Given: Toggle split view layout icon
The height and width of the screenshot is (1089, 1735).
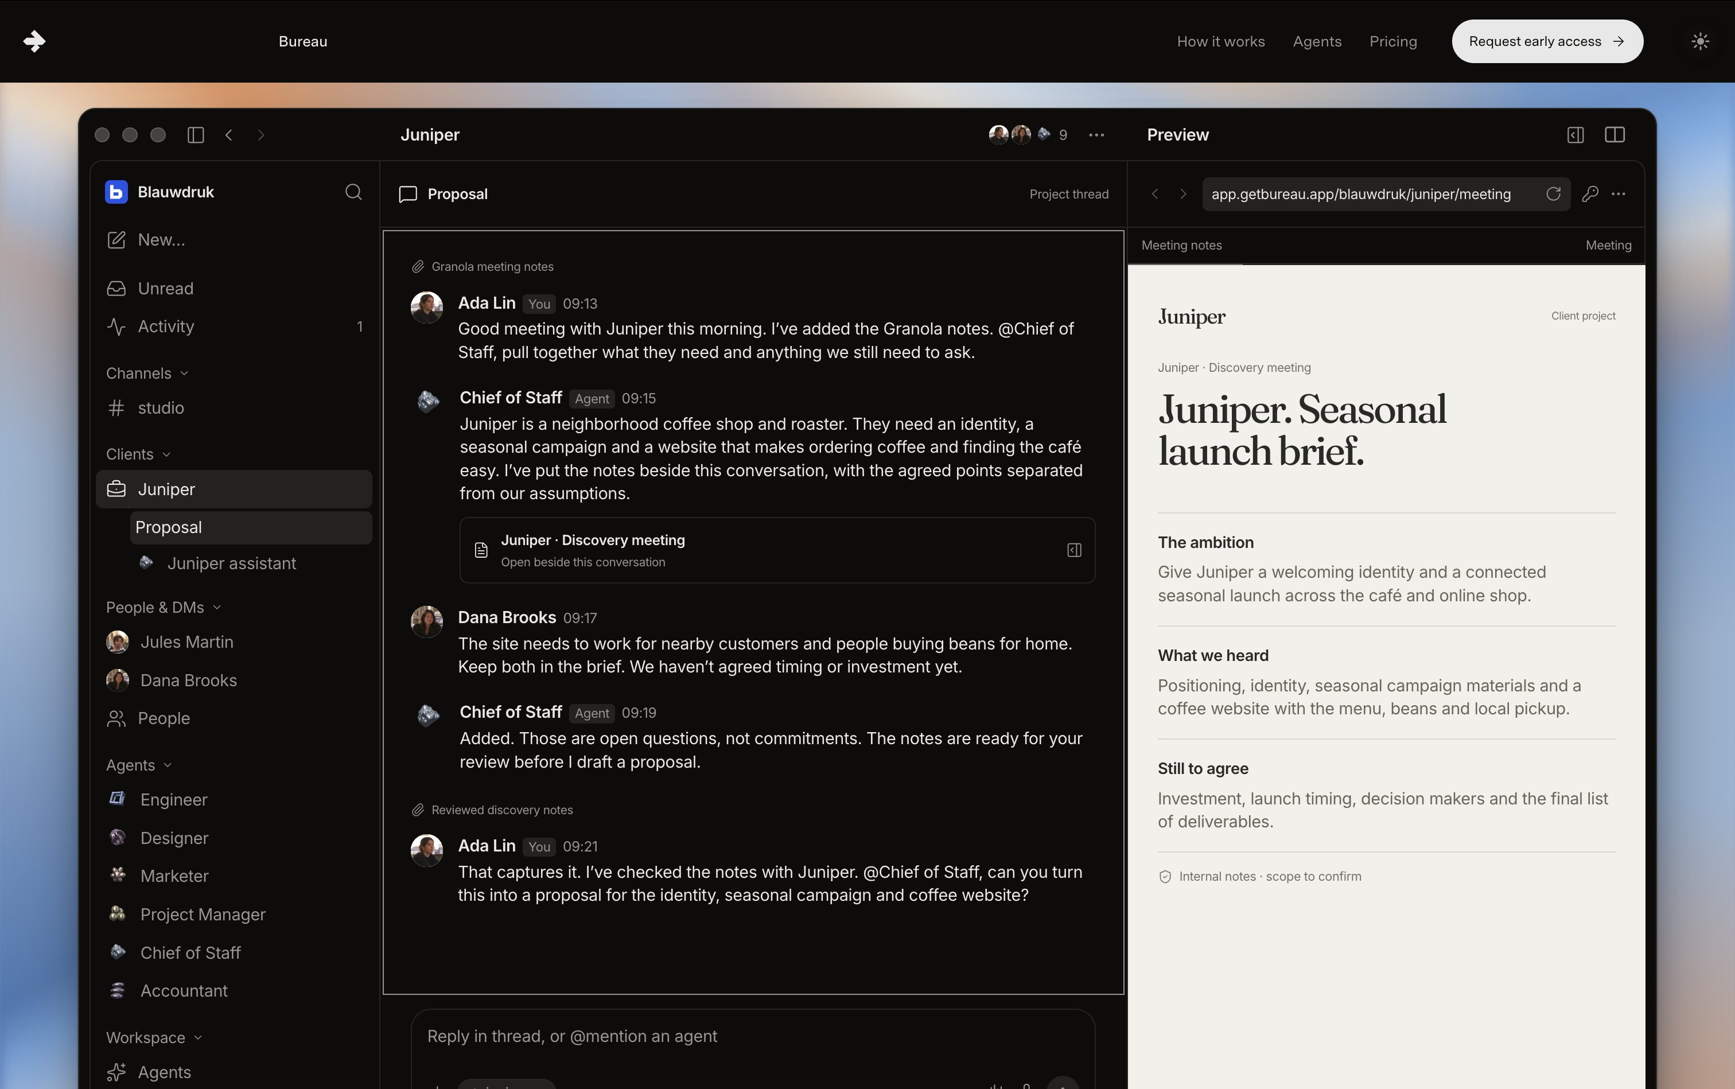Looking at the screenshot, I should [x=1615, y=135].
